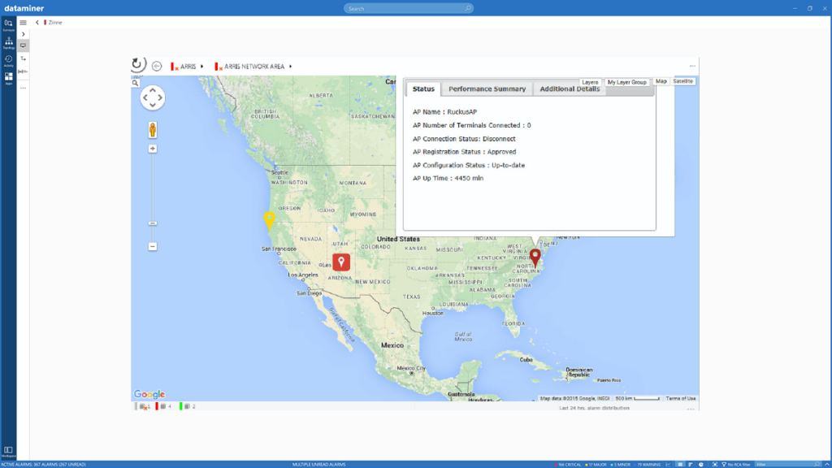Toggle the alarm history clock icon
832x468 pixels.
701,464
